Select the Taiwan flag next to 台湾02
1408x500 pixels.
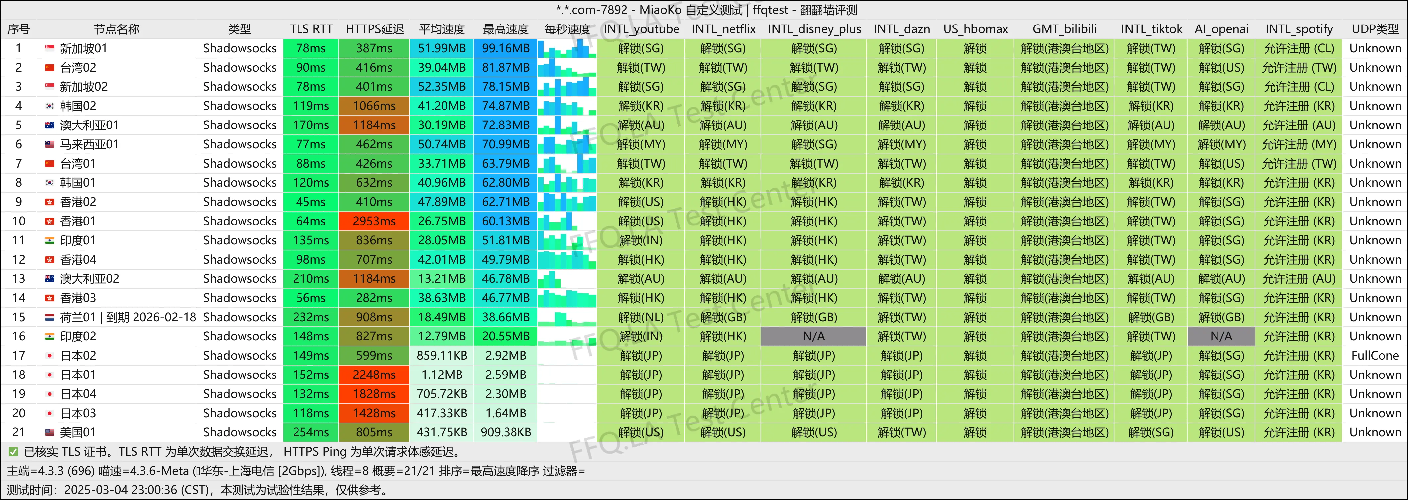click(x=49, y=67)
